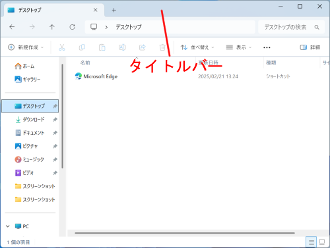The image size is (330, 248).
Task: Open ドキュメント in the navigation pane
Action: click(30, 133)
